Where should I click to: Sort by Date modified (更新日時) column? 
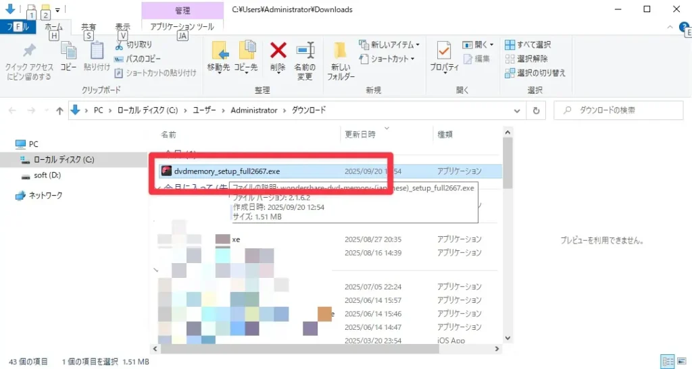point(360,134)
